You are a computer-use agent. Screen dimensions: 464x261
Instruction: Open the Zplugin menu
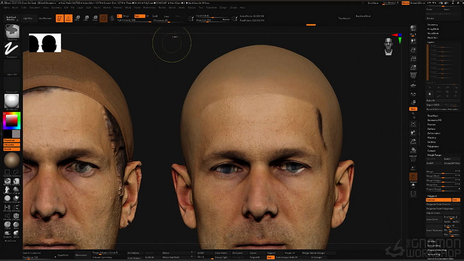[x=223, y=8]
